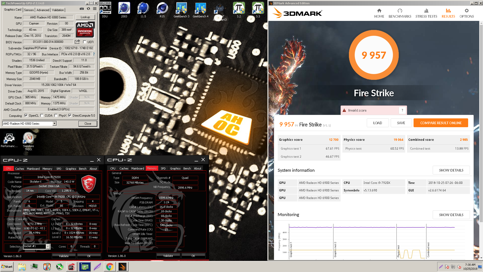The image size is (483, 272).
Task: Switch to GPU-Z Validation tab
Action: (58, 10)
